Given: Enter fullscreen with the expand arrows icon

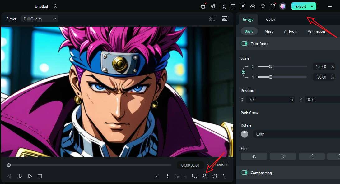Looking at the screenshot, I should (225, 176).
